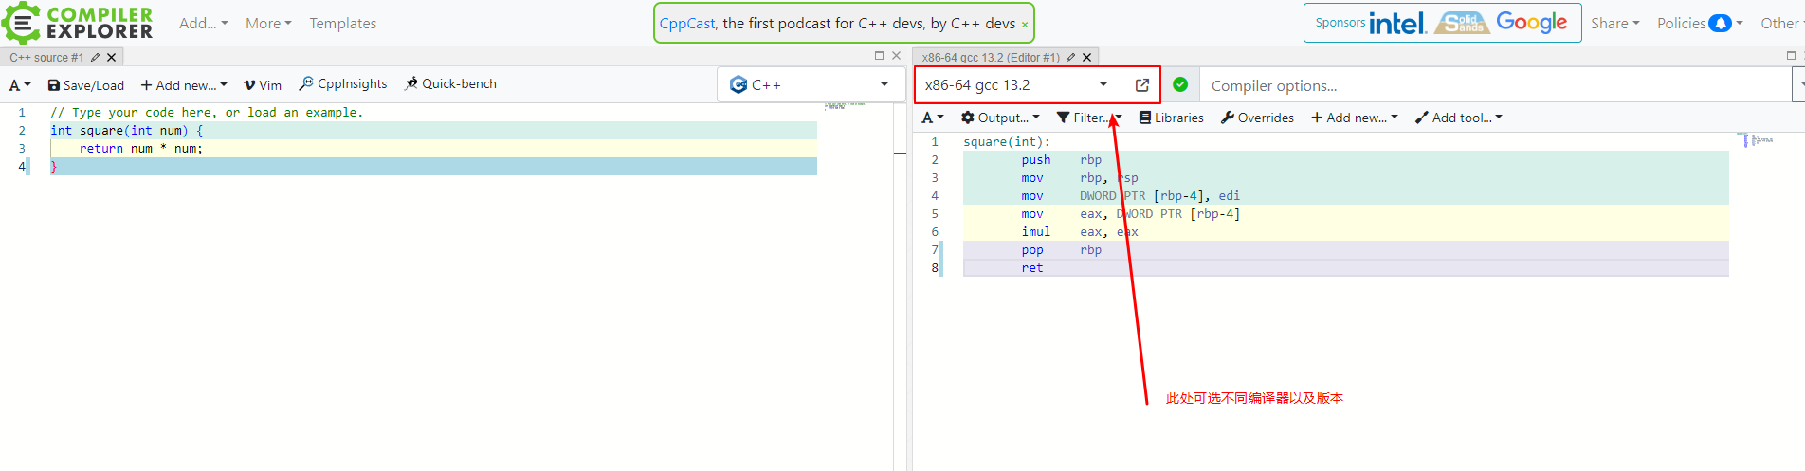Open the Add... menu in header
The height and width of the screenshot is (471, 1805).
tap(203, 23)
